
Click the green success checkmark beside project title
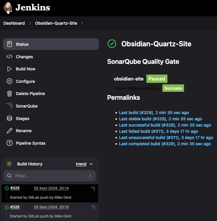coord(112,44)
